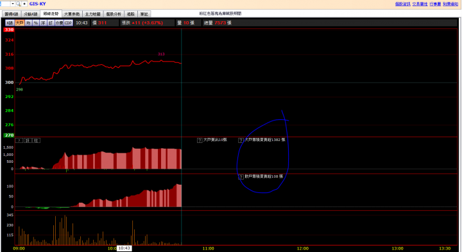Image resolution: width=462 pixels, height=252 pixels.
Task: Open the 主力地圖 tab
Action: tap(93, 14)
